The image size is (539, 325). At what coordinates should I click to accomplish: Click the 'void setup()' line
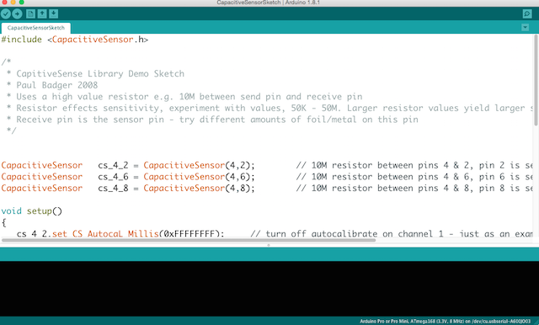point(32,211)
